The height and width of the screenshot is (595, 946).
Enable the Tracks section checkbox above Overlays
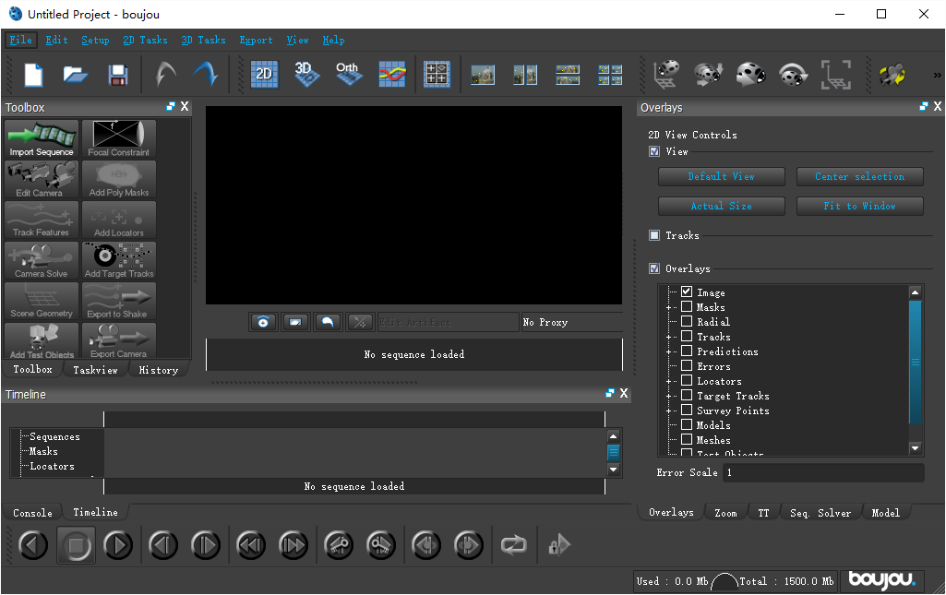coord(654,236)
